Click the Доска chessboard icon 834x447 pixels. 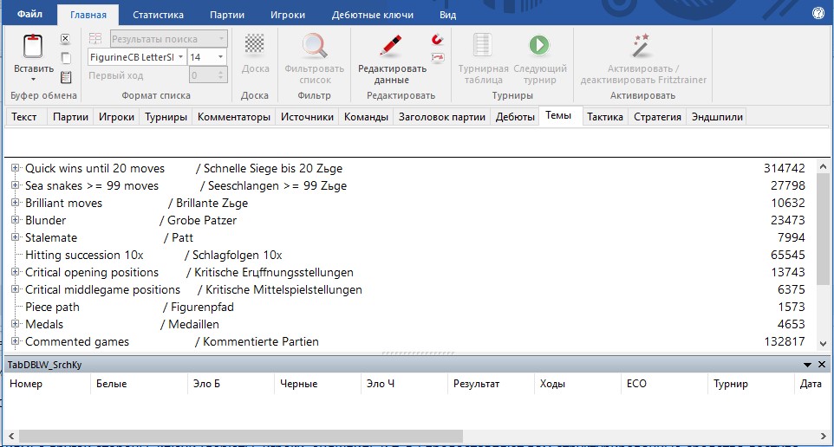click(x=254, y=44)
